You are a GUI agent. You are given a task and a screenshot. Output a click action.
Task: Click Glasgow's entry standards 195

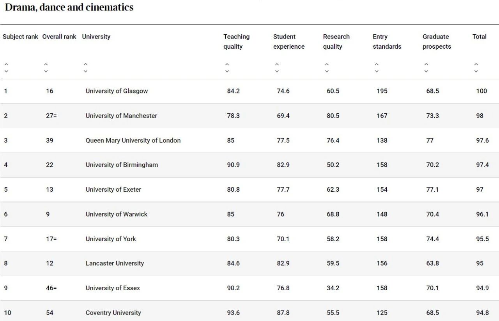(x=382, y=91)
